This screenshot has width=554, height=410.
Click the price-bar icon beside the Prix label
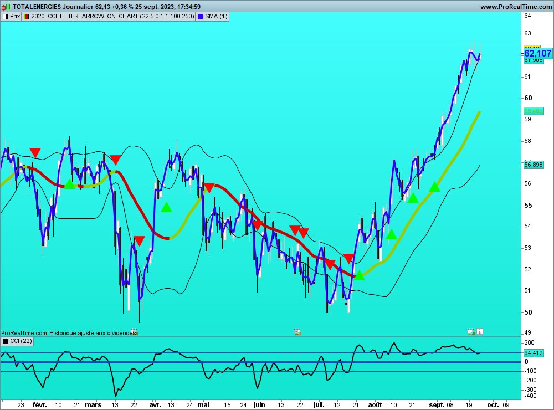(x=6, y=17)
